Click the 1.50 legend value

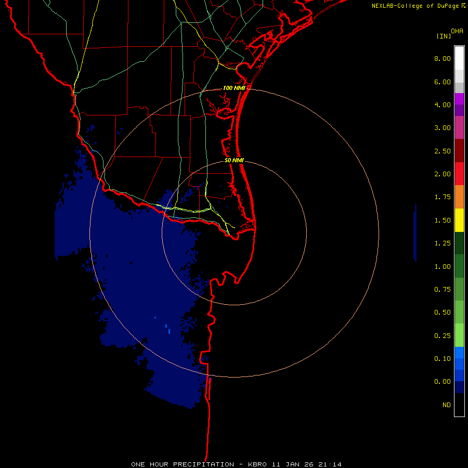[x=443, y=220]
